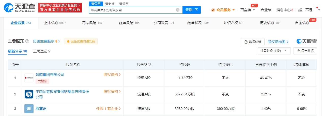Click the 3530.00万股 holding cell
322x116 pixels.
coord(185,109)
